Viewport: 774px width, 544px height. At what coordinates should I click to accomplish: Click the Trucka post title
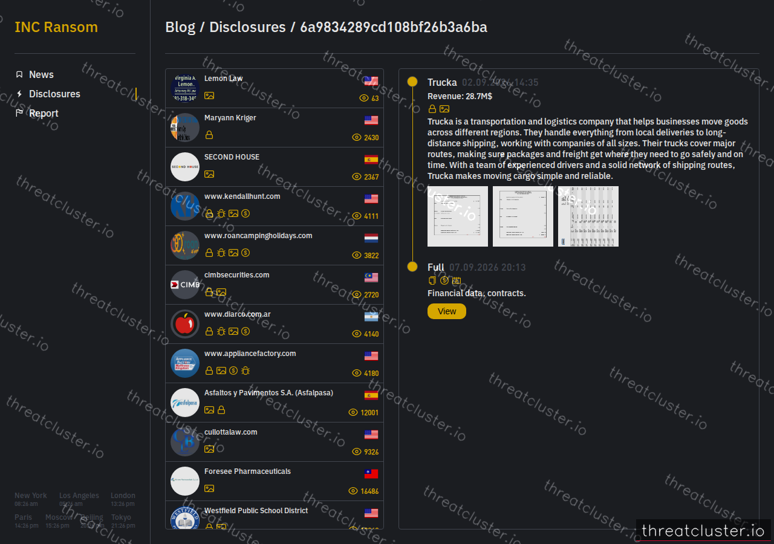[x=442, y=82]
